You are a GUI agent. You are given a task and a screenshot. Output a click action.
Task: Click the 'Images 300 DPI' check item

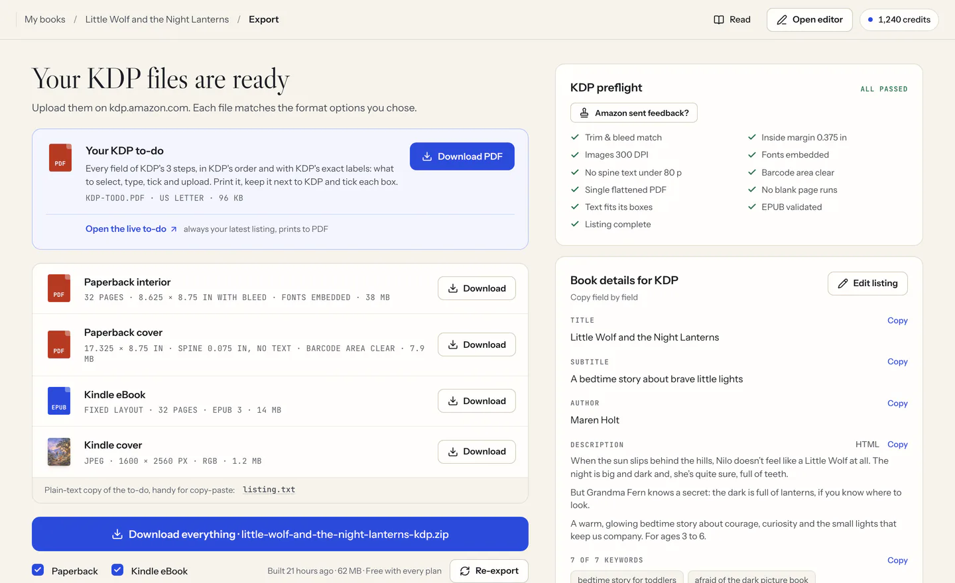click(609, 155)
